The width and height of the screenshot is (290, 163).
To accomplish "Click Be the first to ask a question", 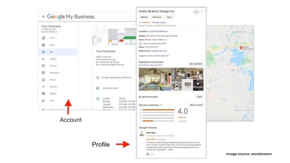I will [x=150, y=65].
